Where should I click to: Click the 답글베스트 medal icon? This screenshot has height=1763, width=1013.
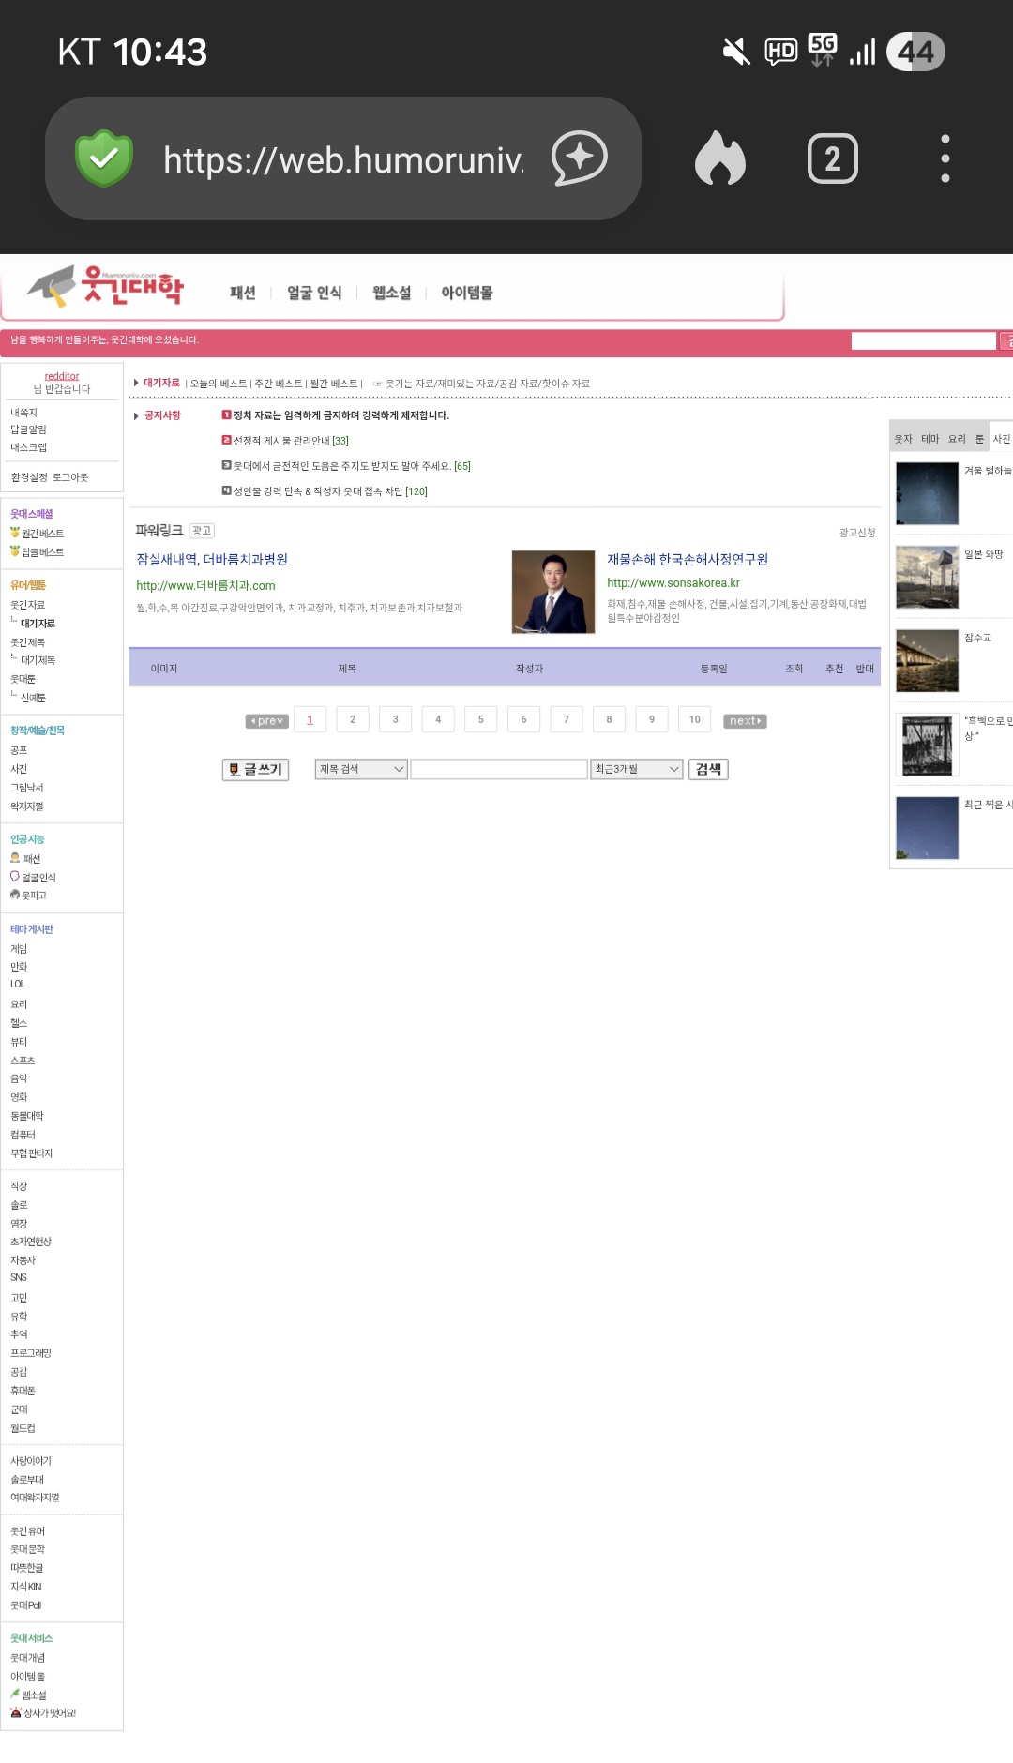tap(15, 551)
